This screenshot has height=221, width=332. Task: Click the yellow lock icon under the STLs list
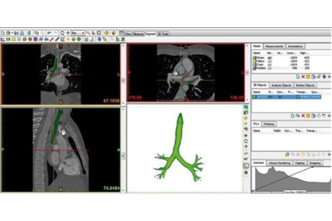287,155
